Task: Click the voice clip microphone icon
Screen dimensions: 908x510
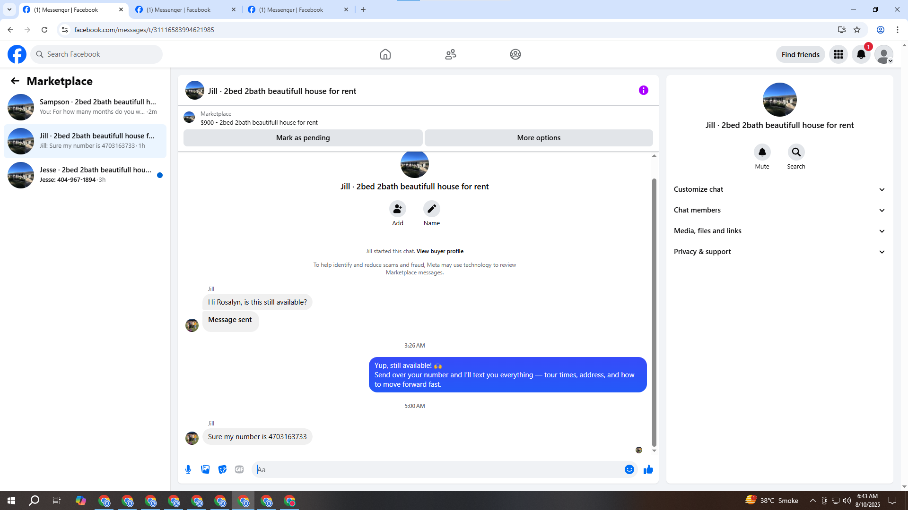Action: pyautogui.click(x=188, y=469)
